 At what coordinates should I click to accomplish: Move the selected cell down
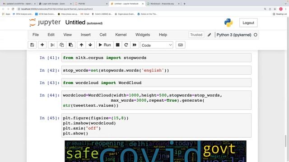[90, 45]
